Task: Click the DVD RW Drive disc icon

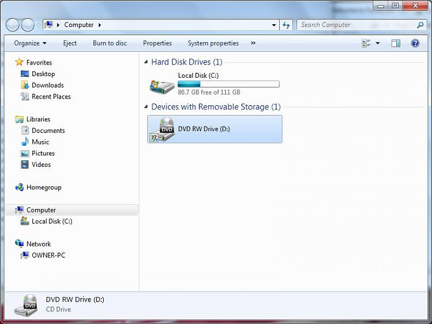Action: pyautogui.click(x=162, y=129)
